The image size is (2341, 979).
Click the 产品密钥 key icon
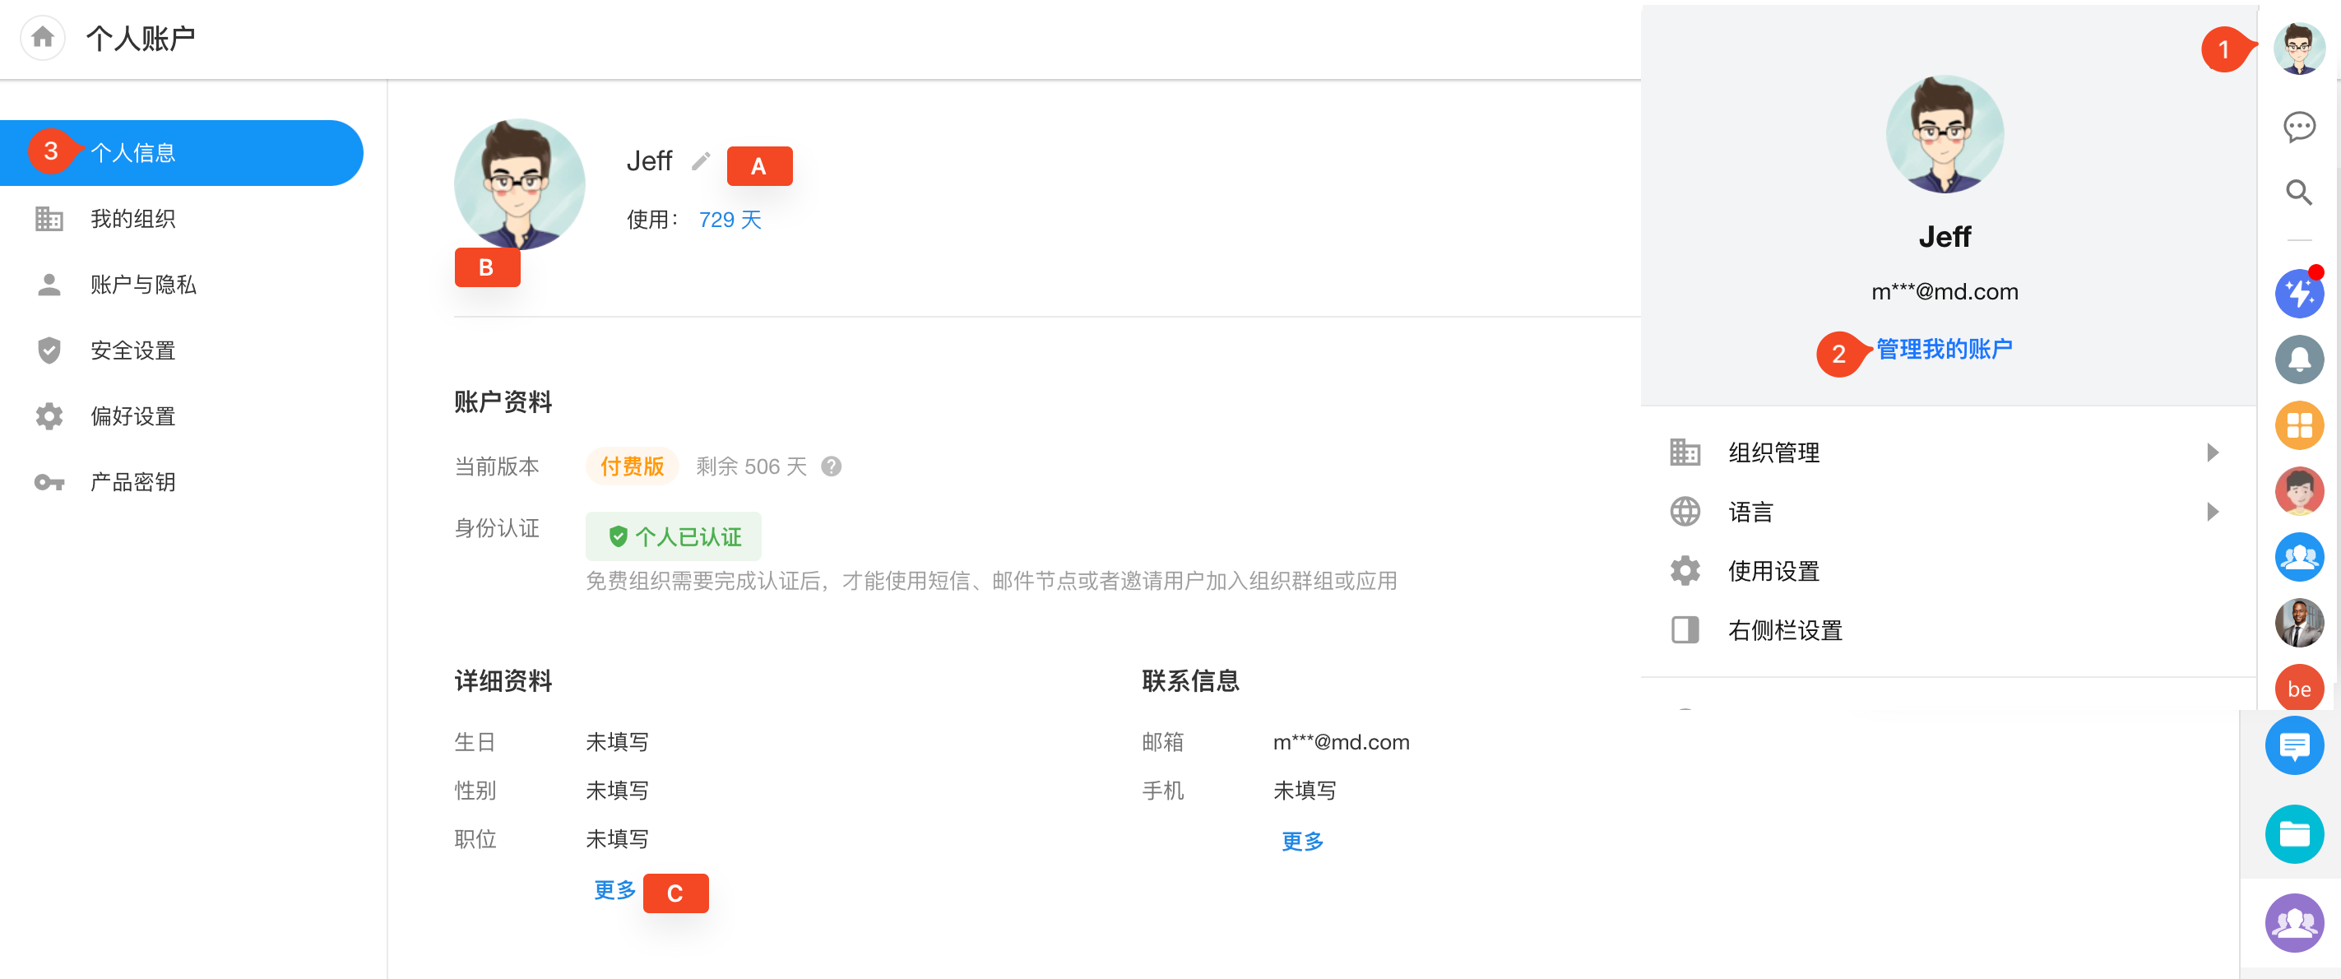[x=49, y=482]
